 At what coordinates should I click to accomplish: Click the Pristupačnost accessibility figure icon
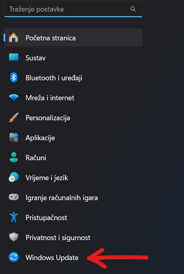pos(14,217)
